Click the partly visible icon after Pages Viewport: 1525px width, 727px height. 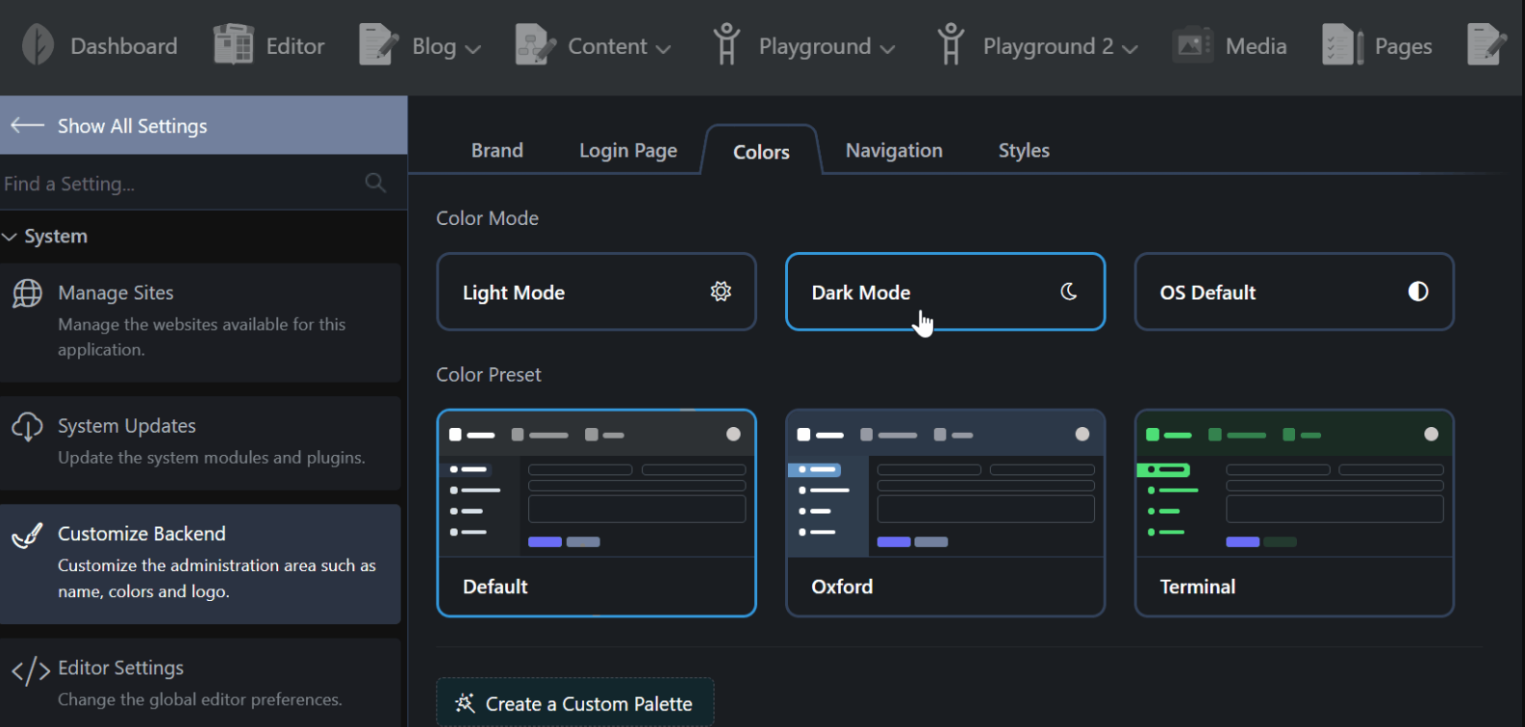pyautogui.click(x=1487, y=45)
